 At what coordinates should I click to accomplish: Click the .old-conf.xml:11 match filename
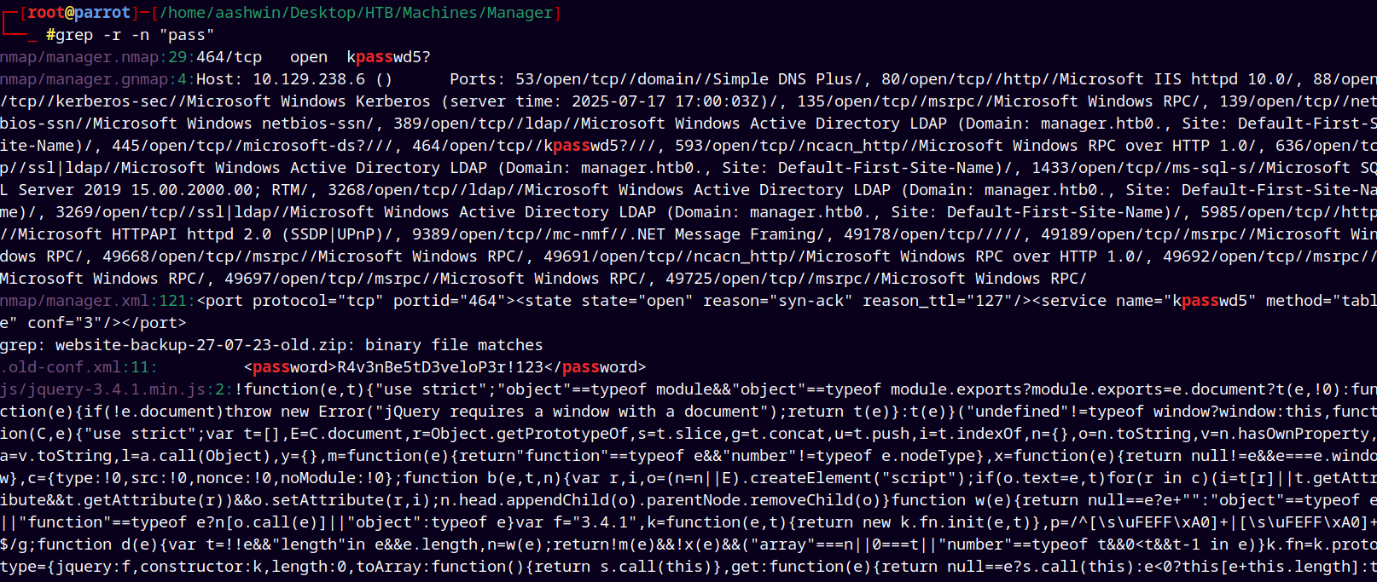tap(75, 367)
